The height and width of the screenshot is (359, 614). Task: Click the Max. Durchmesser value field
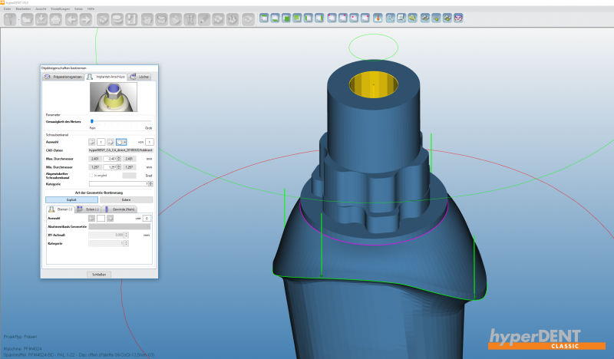click(110, 159)
